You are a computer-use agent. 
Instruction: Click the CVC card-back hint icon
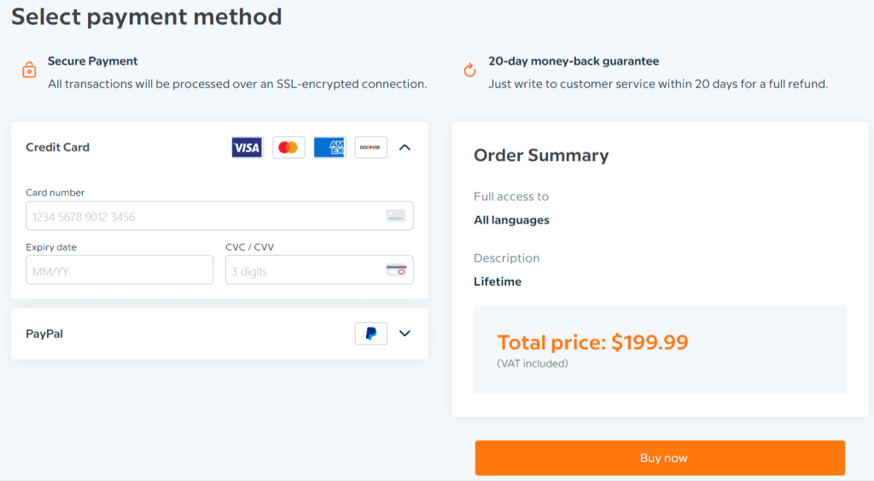(396, 270)
